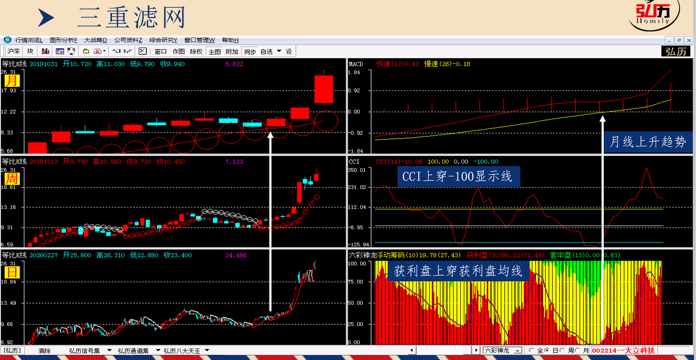
Task: Select the 全 period radio button
Action: pos(532,351)
